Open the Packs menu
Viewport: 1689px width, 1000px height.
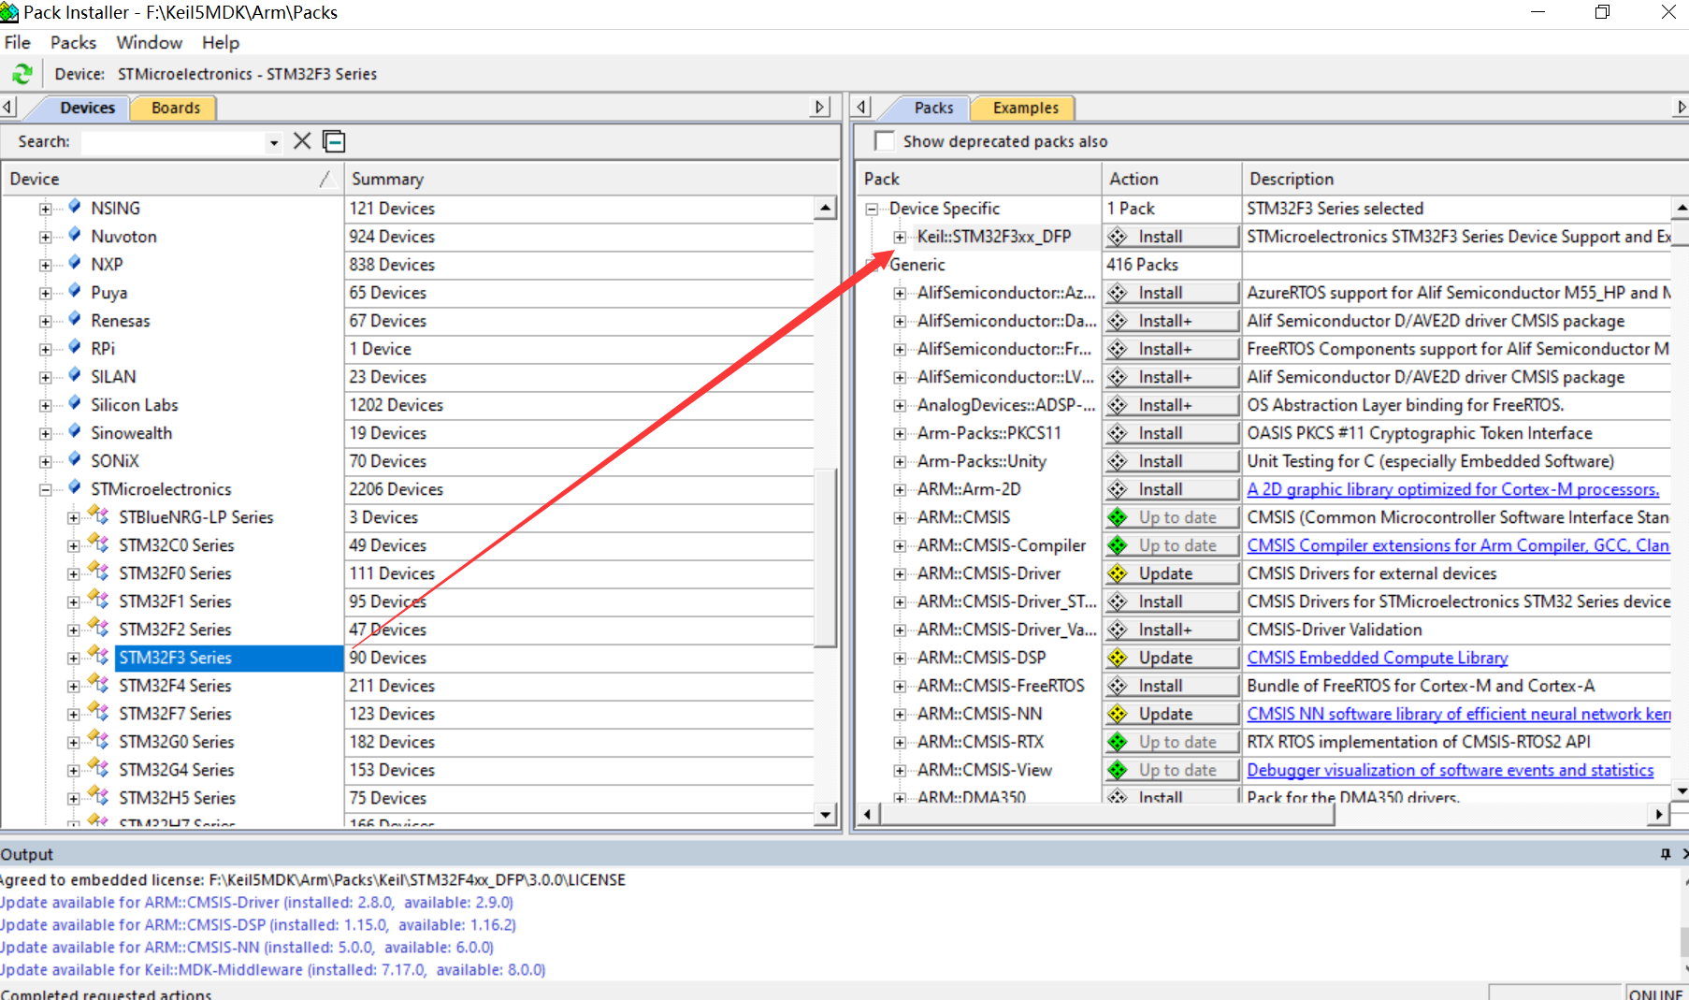point(73,42)
